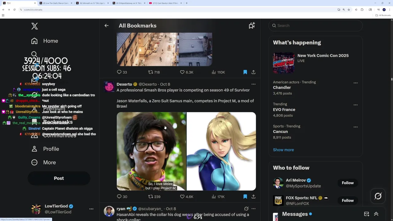The height and width of the screenshot is (221, 393).
Task: Open more options for Chandler trend
Action: pos(356,83)
